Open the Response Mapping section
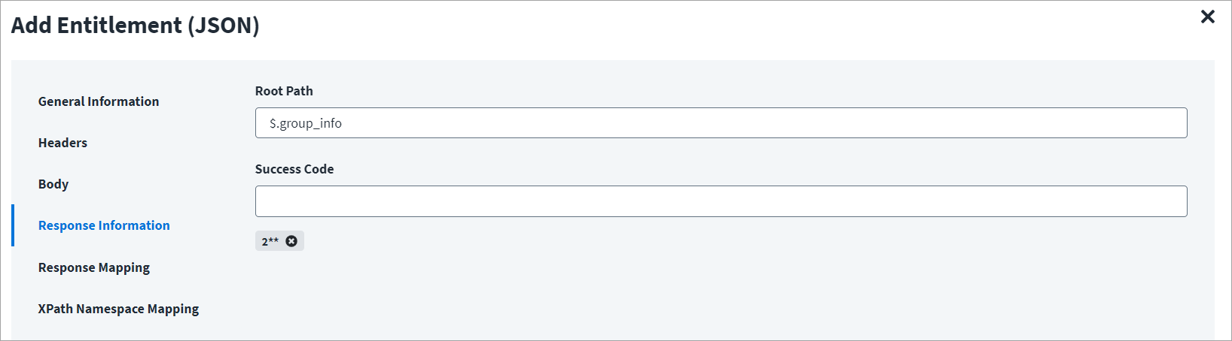 point(94,267)
